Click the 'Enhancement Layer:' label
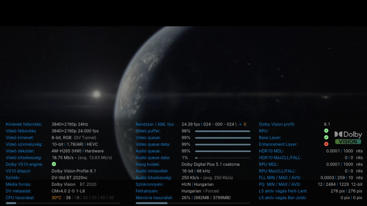 coord(278,144)
